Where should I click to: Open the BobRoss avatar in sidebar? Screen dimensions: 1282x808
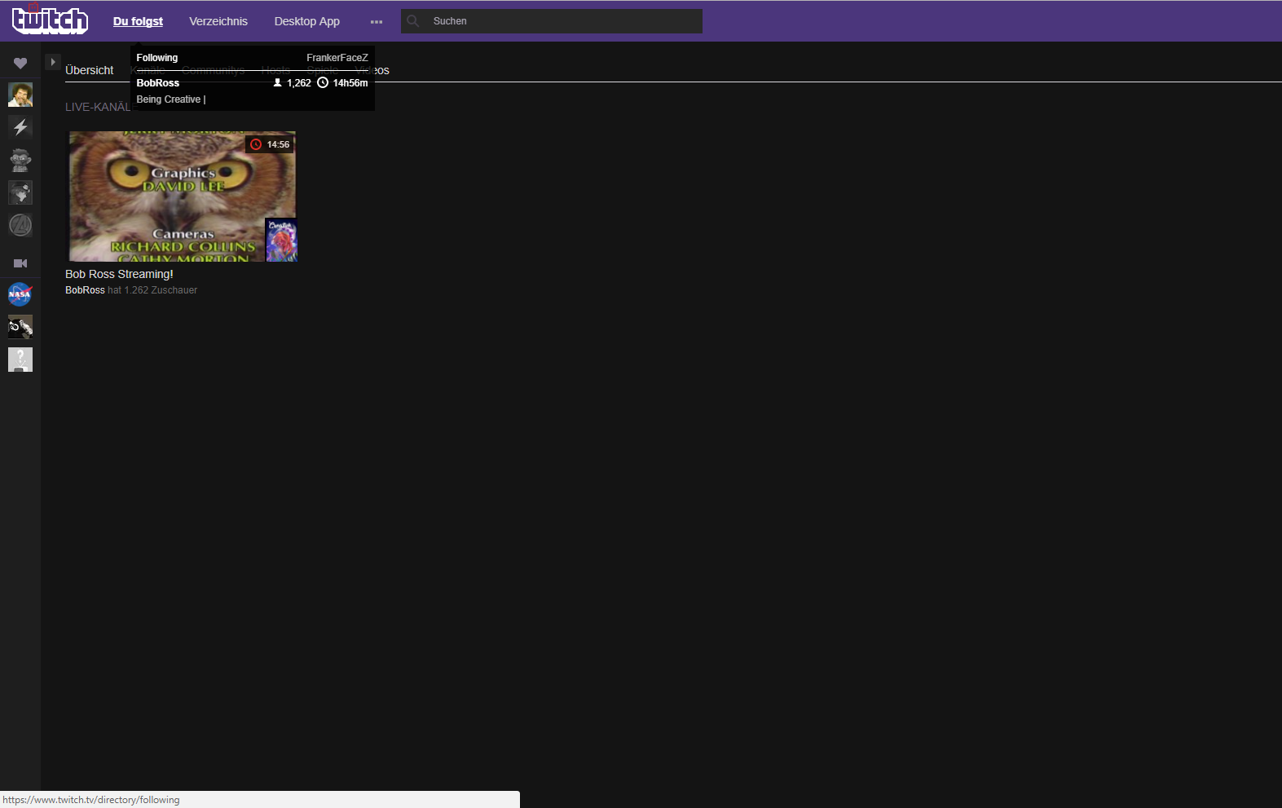[20, 95]
